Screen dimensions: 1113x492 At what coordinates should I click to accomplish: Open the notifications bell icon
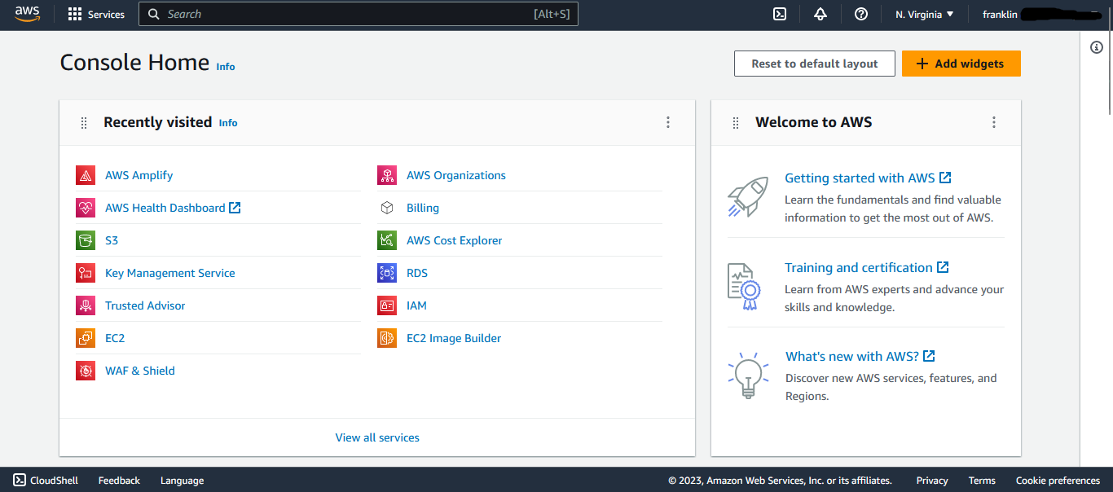pos(820,14)
